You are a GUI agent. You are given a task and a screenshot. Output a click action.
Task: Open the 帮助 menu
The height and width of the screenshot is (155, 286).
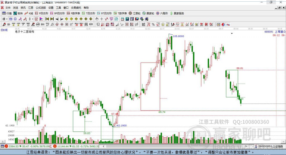point(86,8)
